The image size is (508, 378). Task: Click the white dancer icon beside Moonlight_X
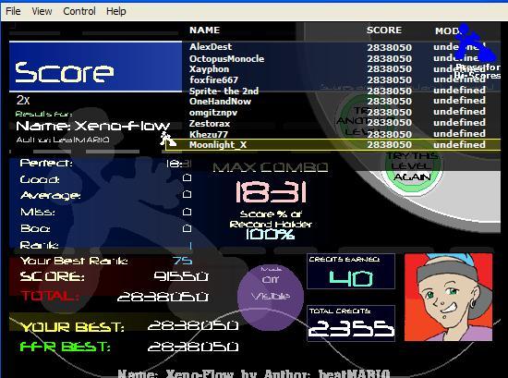pos(167,139)
